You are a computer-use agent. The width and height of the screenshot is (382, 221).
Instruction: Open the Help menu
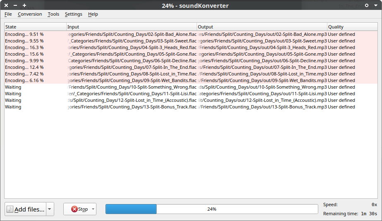click(93, 14)
